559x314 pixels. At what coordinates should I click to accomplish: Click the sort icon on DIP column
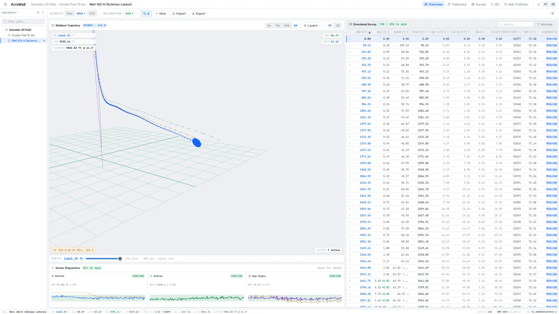pyautogui.click(x=535, y=32)
